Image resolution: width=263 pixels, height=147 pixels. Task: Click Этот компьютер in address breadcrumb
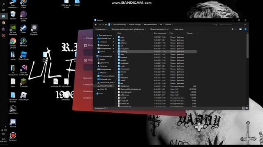(x=119, y=24)
